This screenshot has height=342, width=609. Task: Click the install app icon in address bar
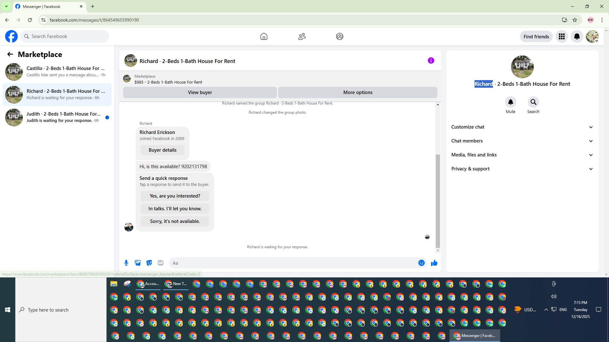(564, 20)
